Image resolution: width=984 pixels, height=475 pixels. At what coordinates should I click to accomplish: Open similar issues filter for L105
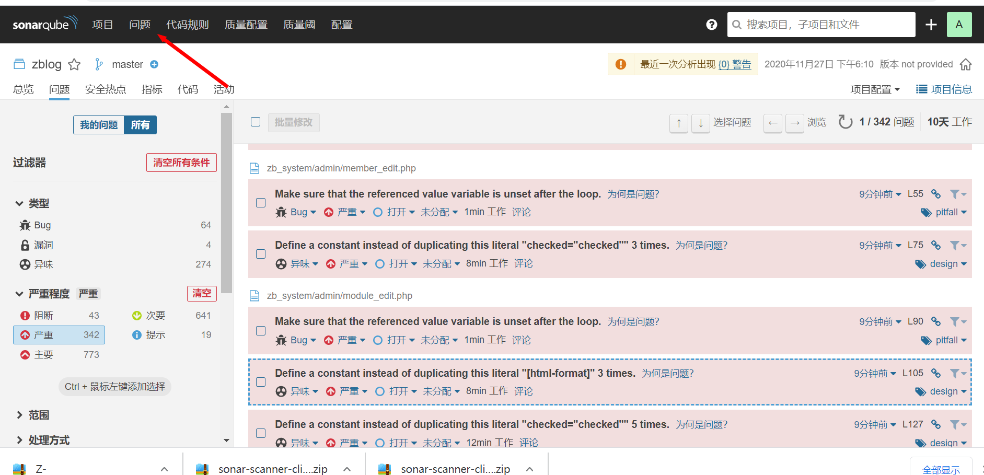pos(958,373)
